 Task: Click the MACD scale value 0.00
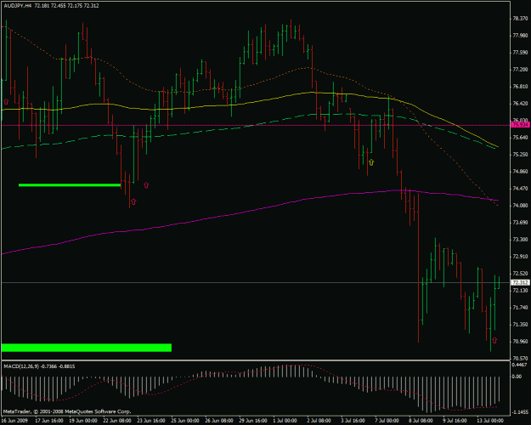(517, 377)
